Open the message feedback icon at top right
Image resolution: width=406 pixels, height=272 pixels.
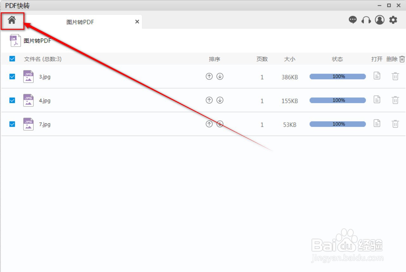pyautogui.click(x=352, y=20)
